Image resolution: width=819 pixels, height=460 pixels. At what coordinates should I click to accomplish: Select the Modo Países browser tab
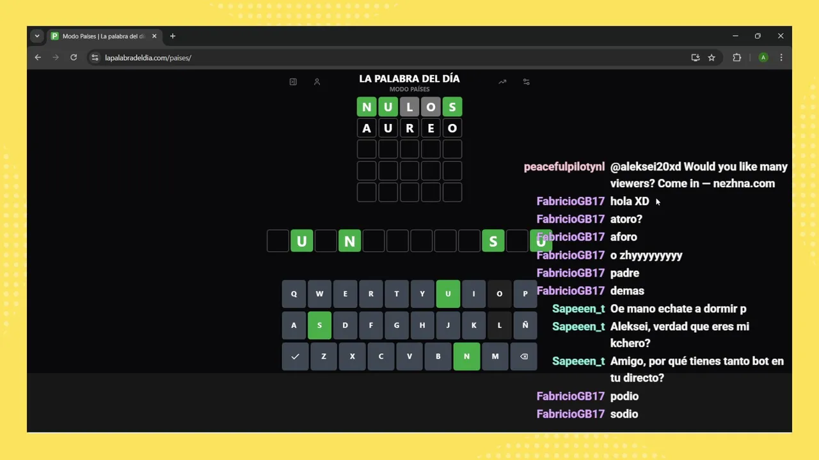(x=104, y=36)
